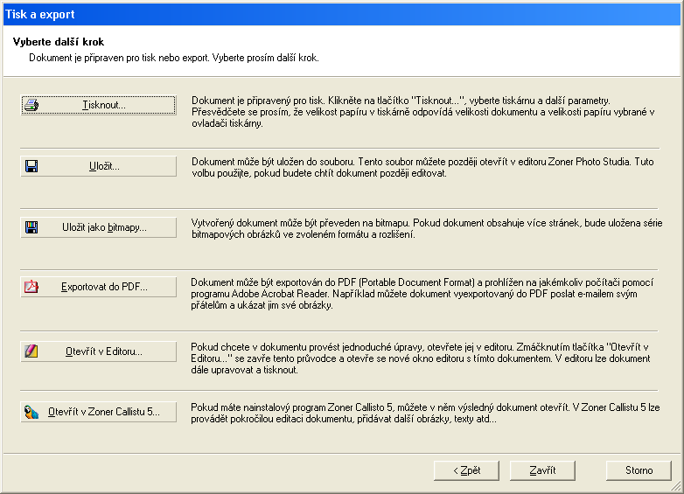Click the Zavřít button
This screenshot has height=494, width=684.
[542, 470]
